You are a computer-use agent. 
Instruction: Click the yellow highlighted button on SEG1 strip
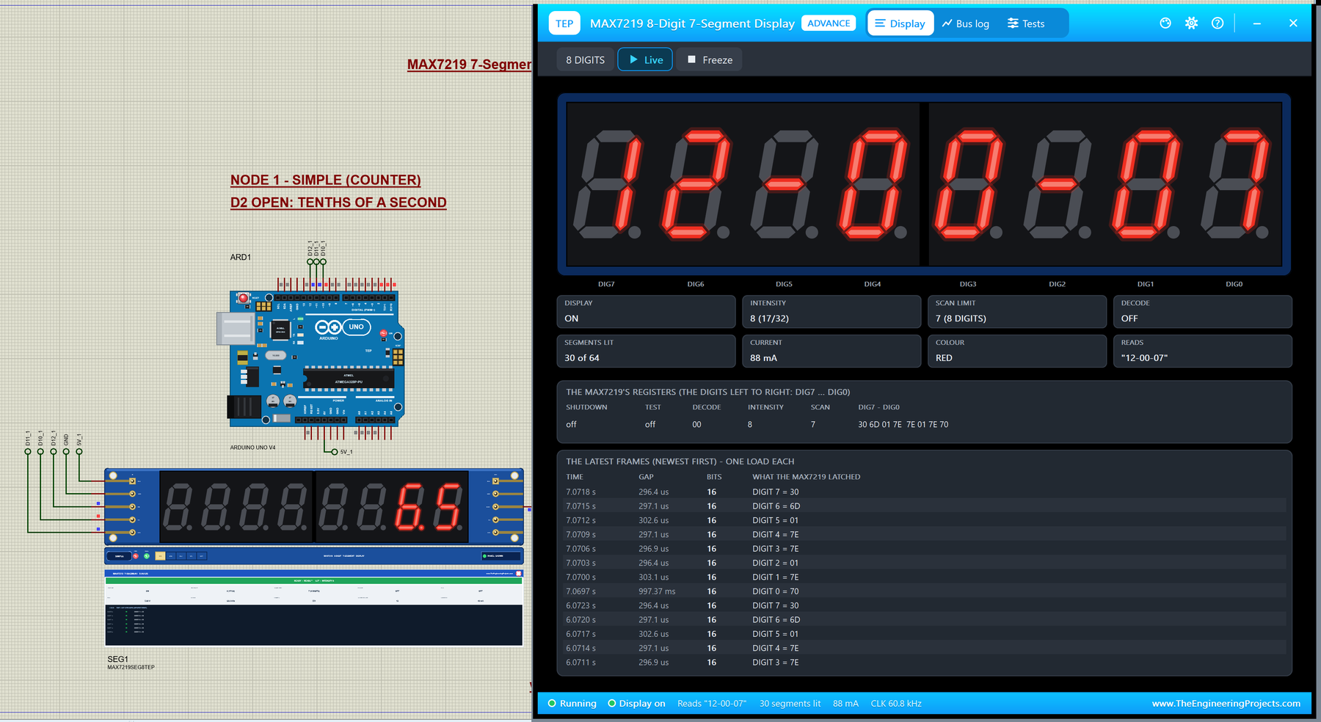[160, 556]
